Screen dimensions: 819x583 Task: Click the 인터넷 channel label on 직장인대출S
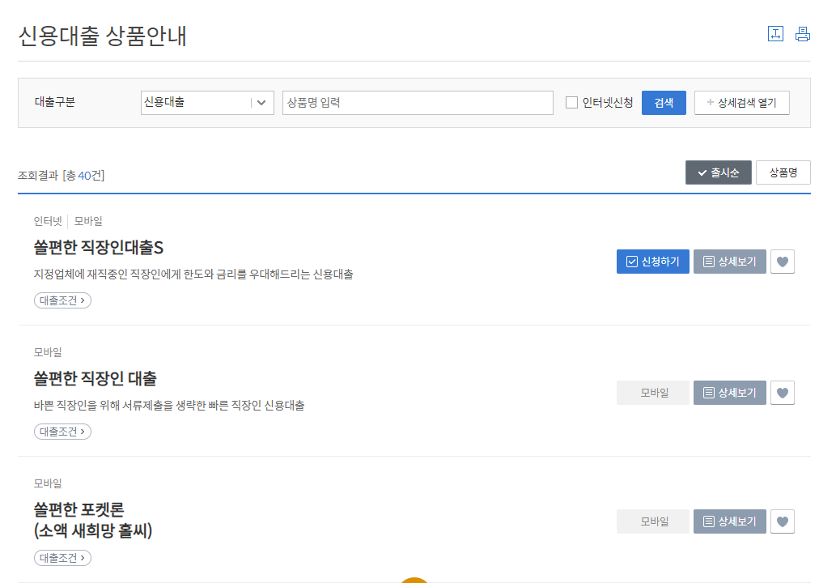pyautogui.click(x=48, y=221)
